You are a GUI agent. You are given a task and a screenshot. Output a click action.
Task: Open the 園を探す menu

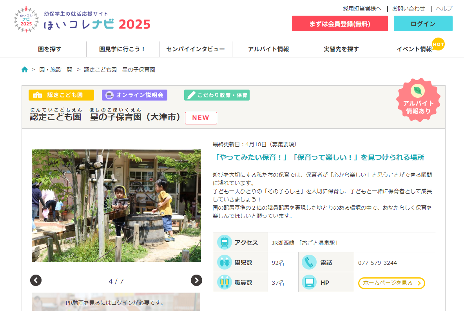tap(50, 49)
